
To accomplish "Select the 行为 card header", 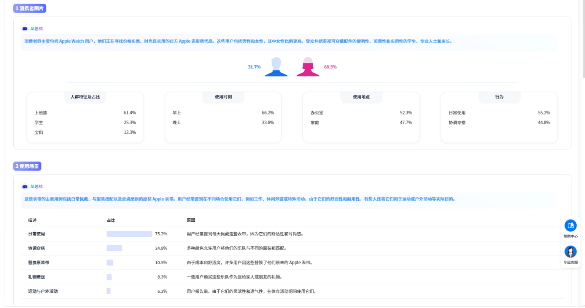I will 499,97.
